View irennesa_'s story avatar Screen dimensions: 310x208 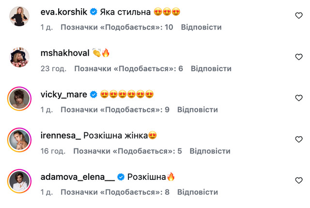tap(20, 140)
